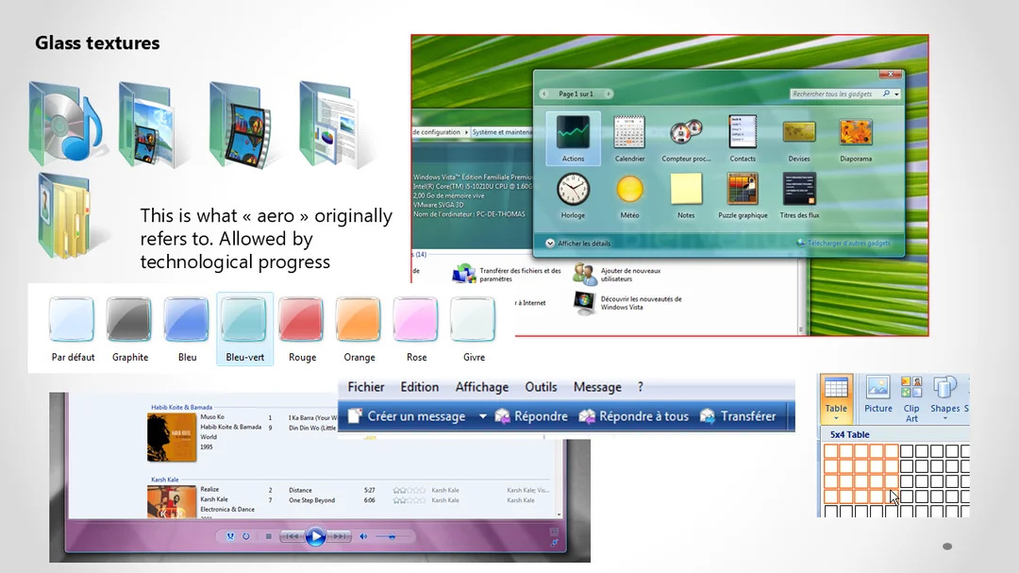Expand Afficher les détails
The height and width of the screenshot is (573, 1019).
(577, 244)
